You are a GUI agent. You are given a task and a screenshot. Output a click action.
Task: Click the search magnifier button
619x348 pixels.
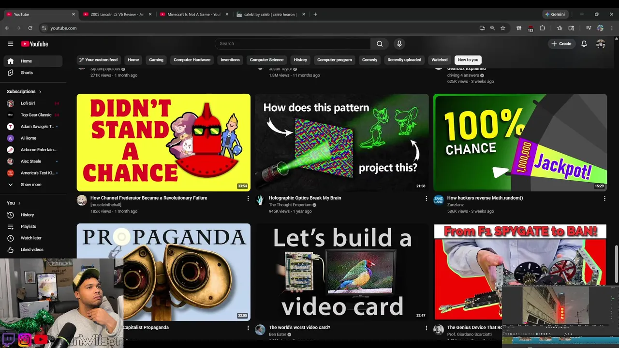tap(380, 43)
